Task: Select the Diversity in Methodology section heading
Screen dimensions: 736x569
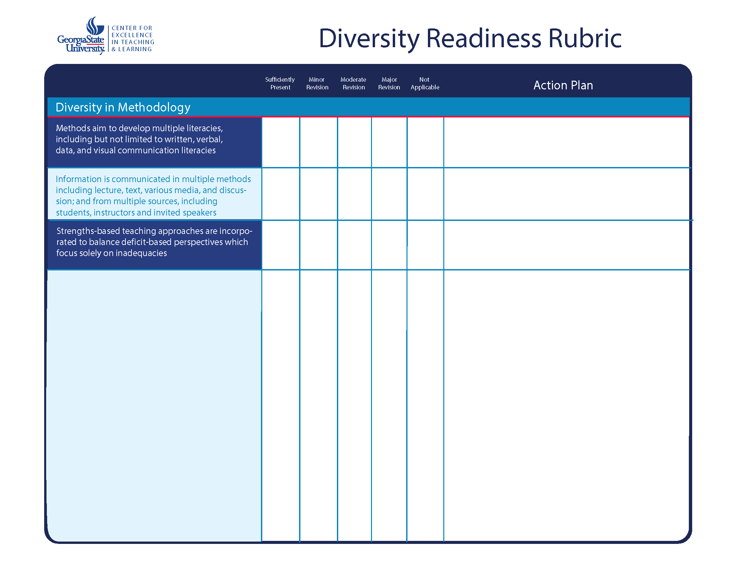Action: [123, 107]
